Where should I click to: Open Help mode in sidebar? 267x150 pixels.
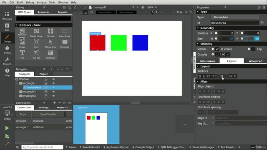click(x=7, y=72)
